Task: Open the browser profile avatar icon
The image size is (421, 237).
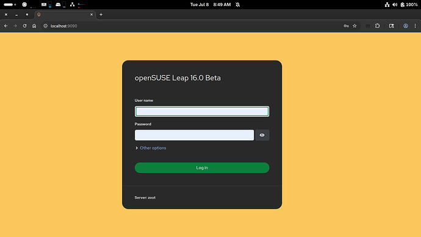Action: pos(405,26)
